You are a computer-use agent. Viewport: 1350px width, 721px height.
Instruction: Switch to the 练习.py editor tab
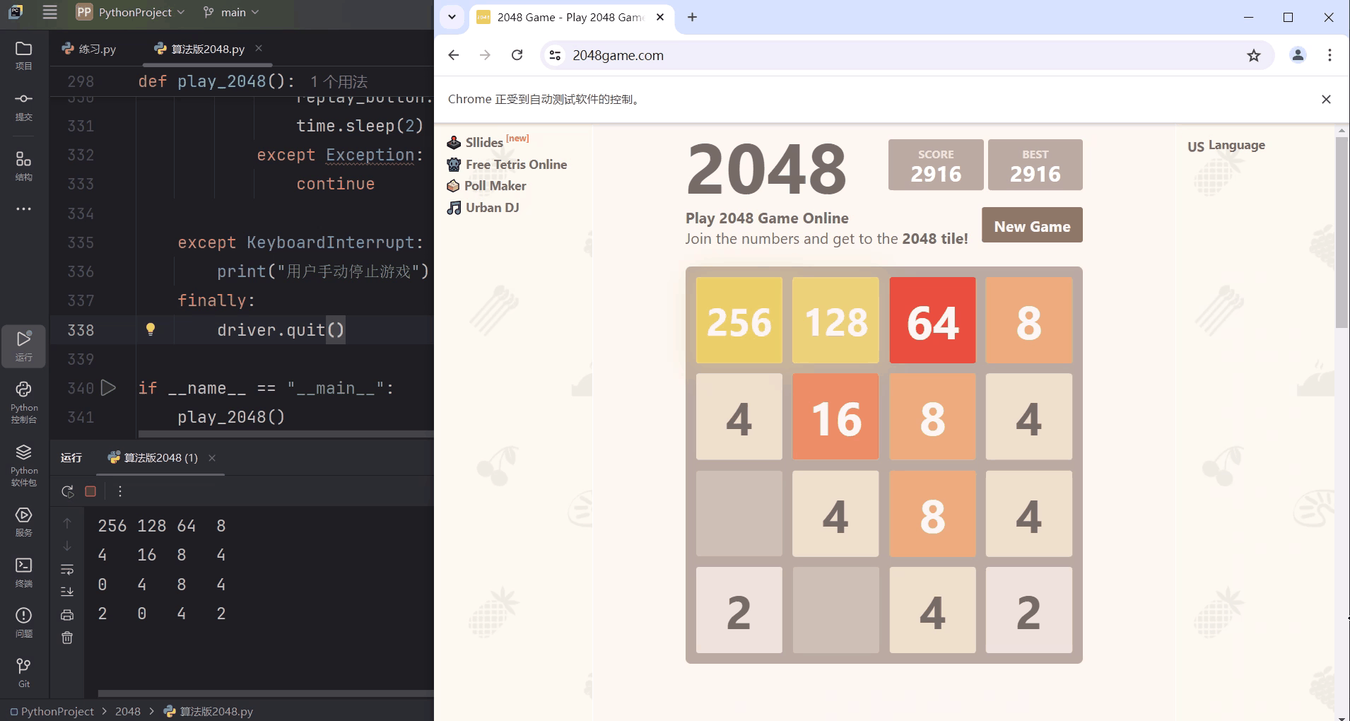[x=90, y=49]
